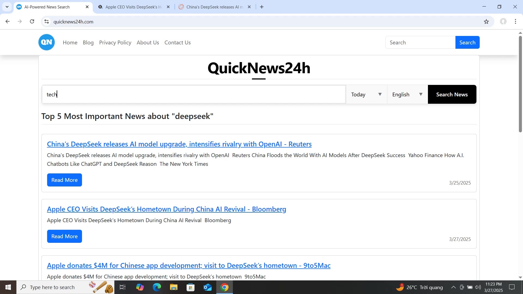Click the taskbar search box
Viewport: 523px width, 294px height.
pos(65,287)
